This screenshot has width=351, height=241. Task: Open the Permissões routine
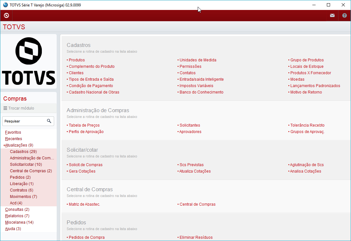[x=191, y=67]
